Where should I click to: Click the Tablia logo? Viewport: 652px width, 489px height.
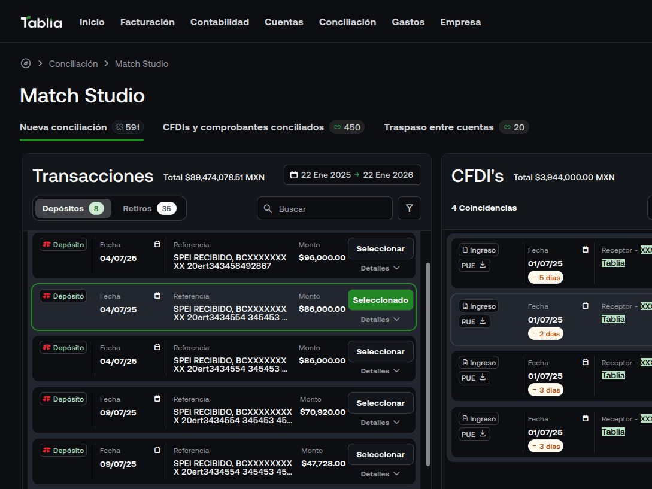41,22
